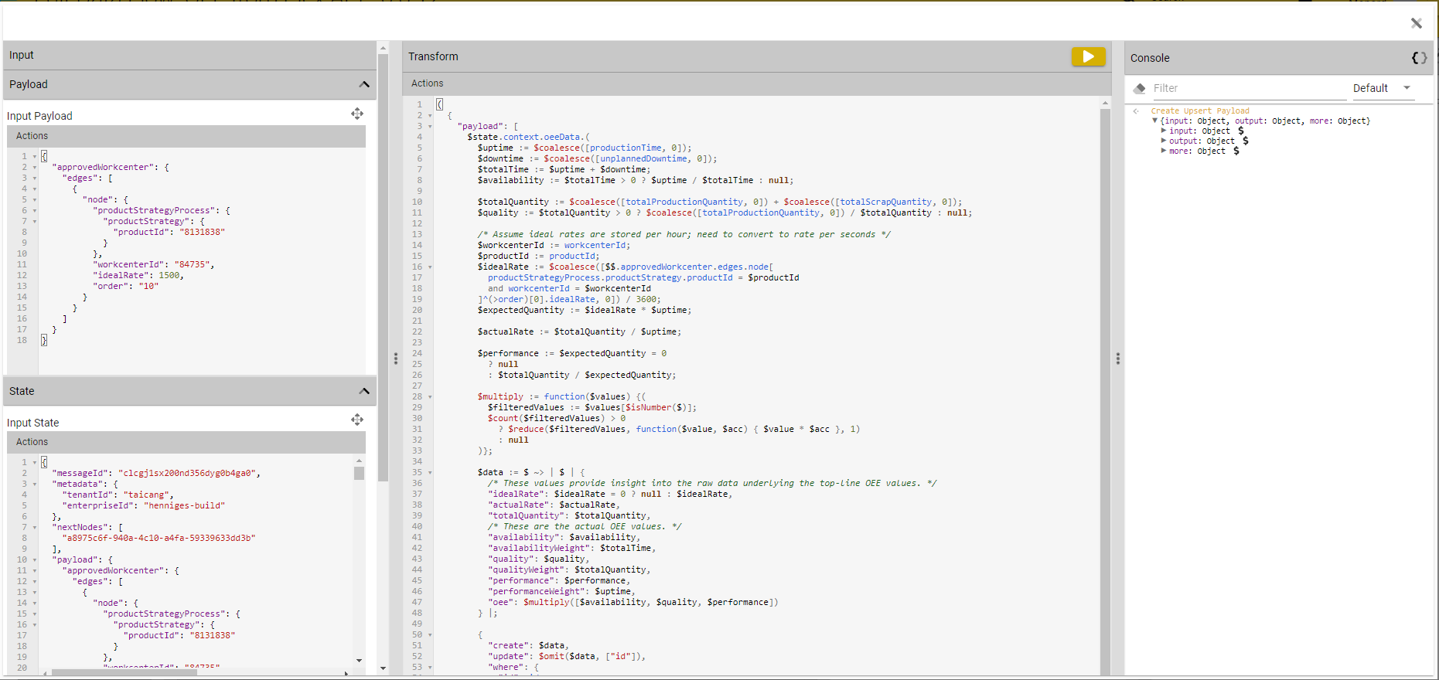This screenshot has height=680, width=1439.
Task: Click the nextNodes UUID value in Input State
Action: coord(159,538)
